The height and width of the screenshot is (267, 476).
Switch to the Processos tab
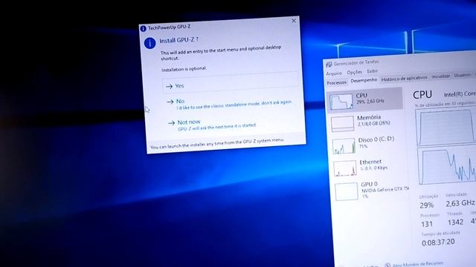(x=336, y=82)
